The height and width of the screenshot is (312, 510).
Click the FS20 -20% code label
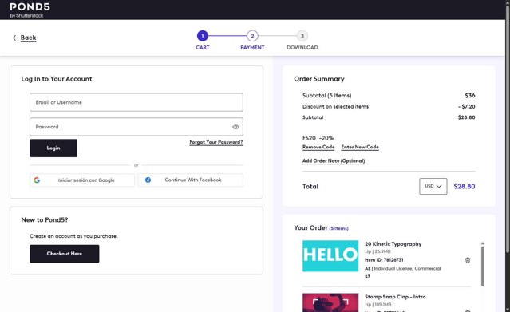tap(318, 138)
